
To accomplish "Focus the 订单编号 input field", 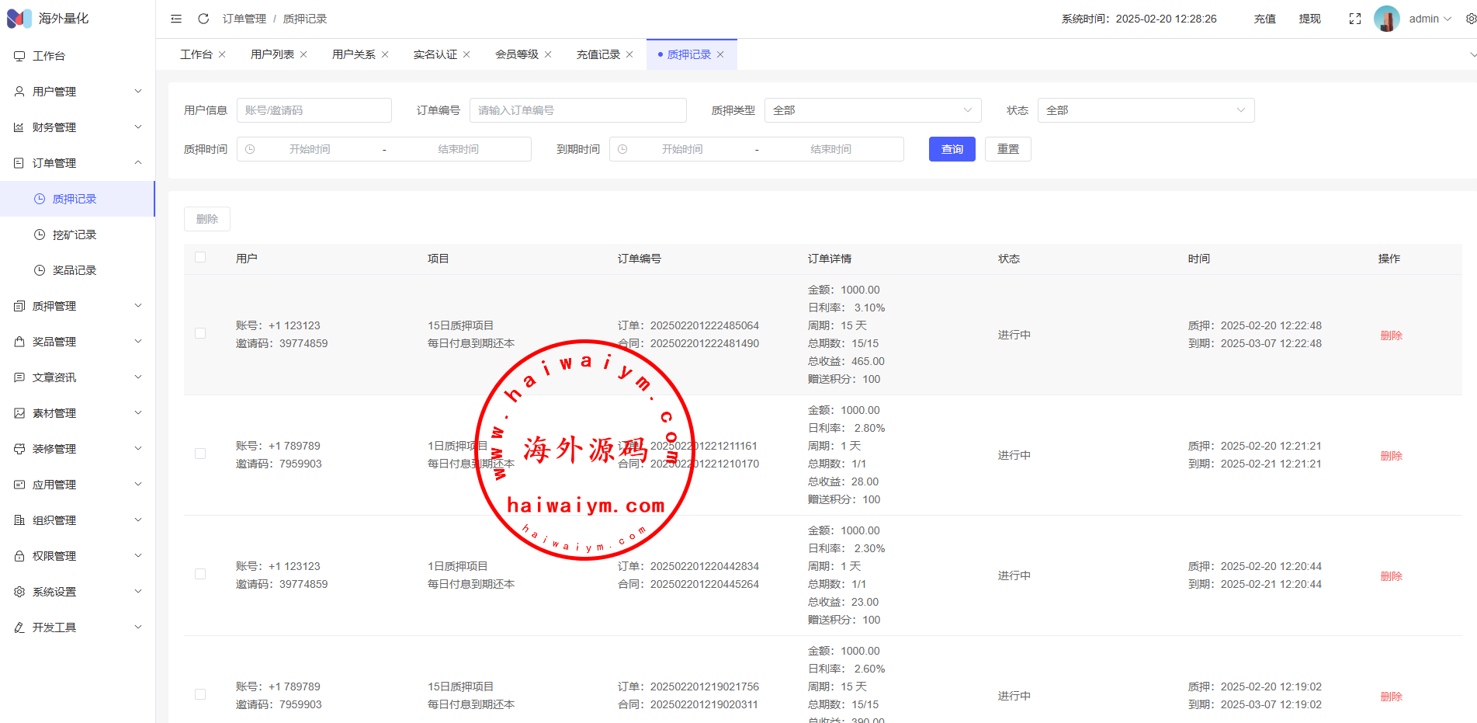I will click(x=577, y=110).
